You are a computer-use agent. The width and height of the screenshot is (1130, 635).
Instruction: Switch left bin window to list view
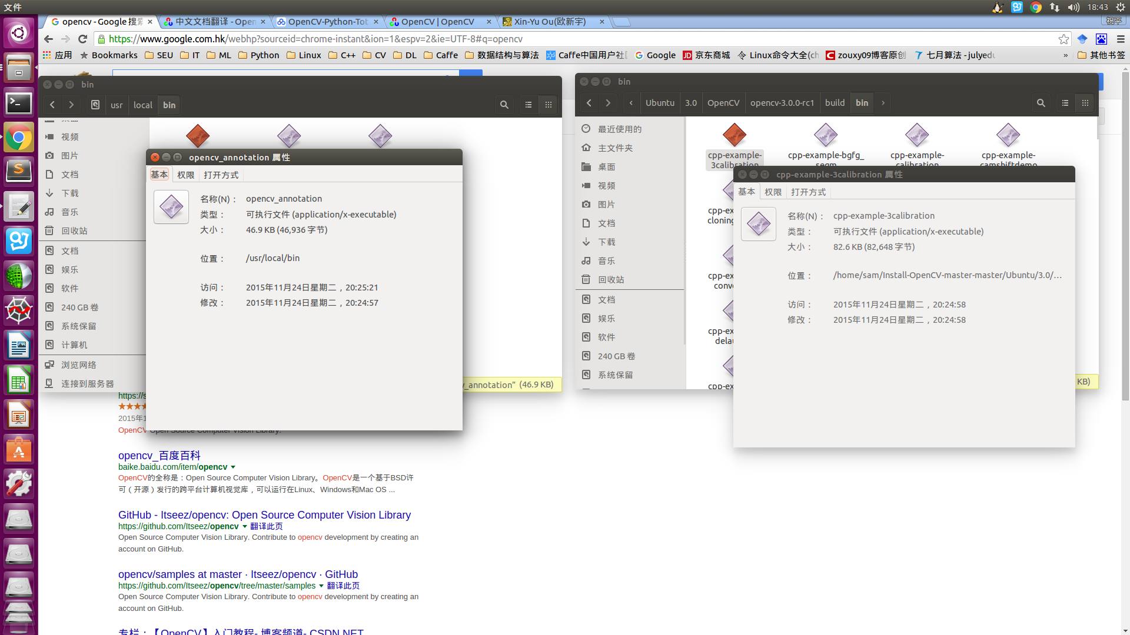point(529,105)
